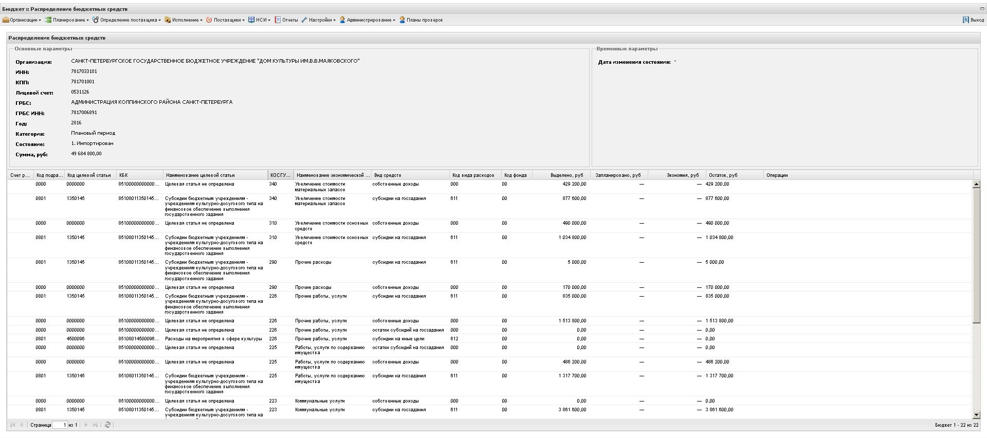The width and height of the screenshot is (987, 438).
Task: Click target article code 4500096
Action: (76, 339)
